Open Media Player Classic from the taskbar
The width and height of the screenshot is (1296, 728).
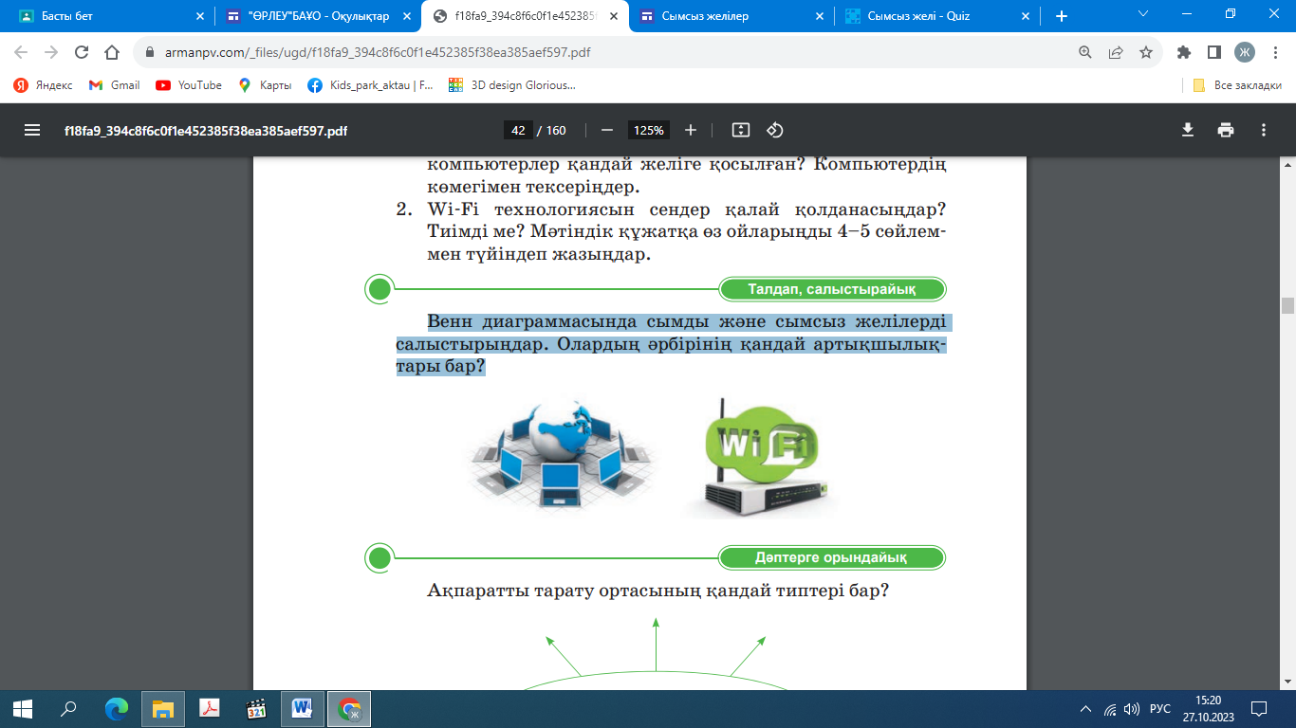(256, 708)
